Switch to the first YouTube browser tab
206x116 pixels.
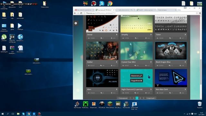click(84, 10)
